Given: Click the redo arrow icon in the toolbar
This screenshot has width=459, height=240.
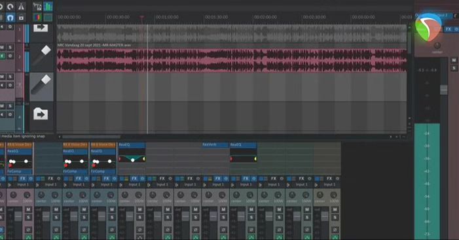Looking at the screenshot, I should pos(10,7).
